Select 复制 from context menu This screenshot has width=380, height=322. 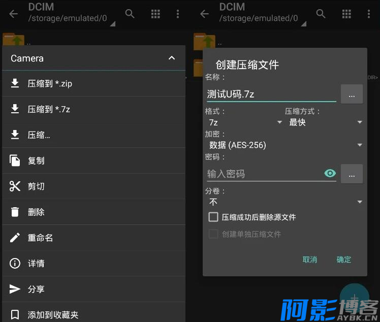(x=93, y=160)
